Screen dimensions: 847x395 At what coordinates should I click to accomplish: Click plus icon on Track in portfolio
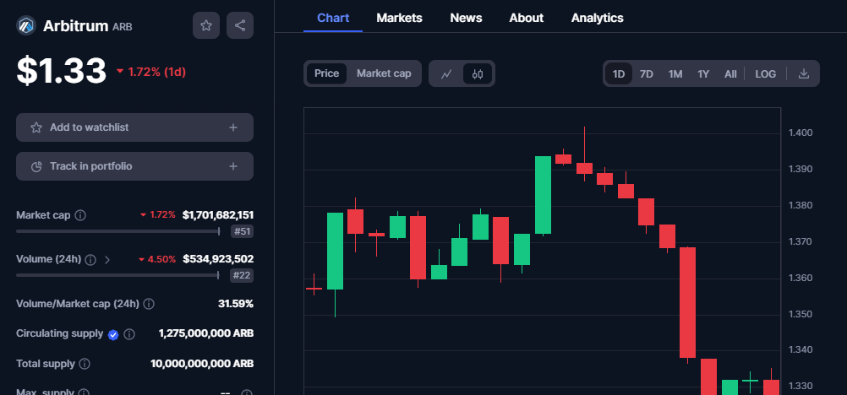[x=232, y=166]
